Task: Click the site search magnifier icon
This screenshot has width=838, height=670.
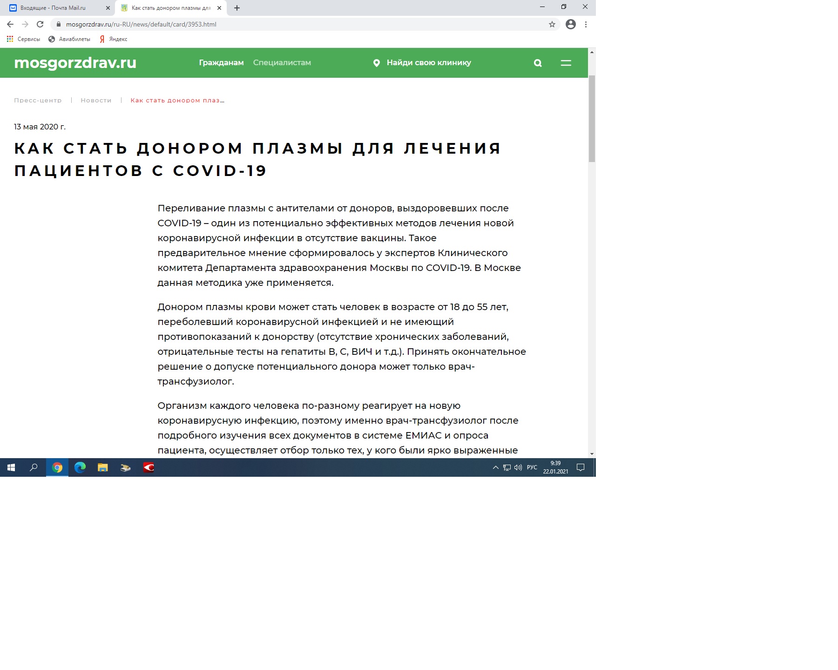Action: click(538, 63)
